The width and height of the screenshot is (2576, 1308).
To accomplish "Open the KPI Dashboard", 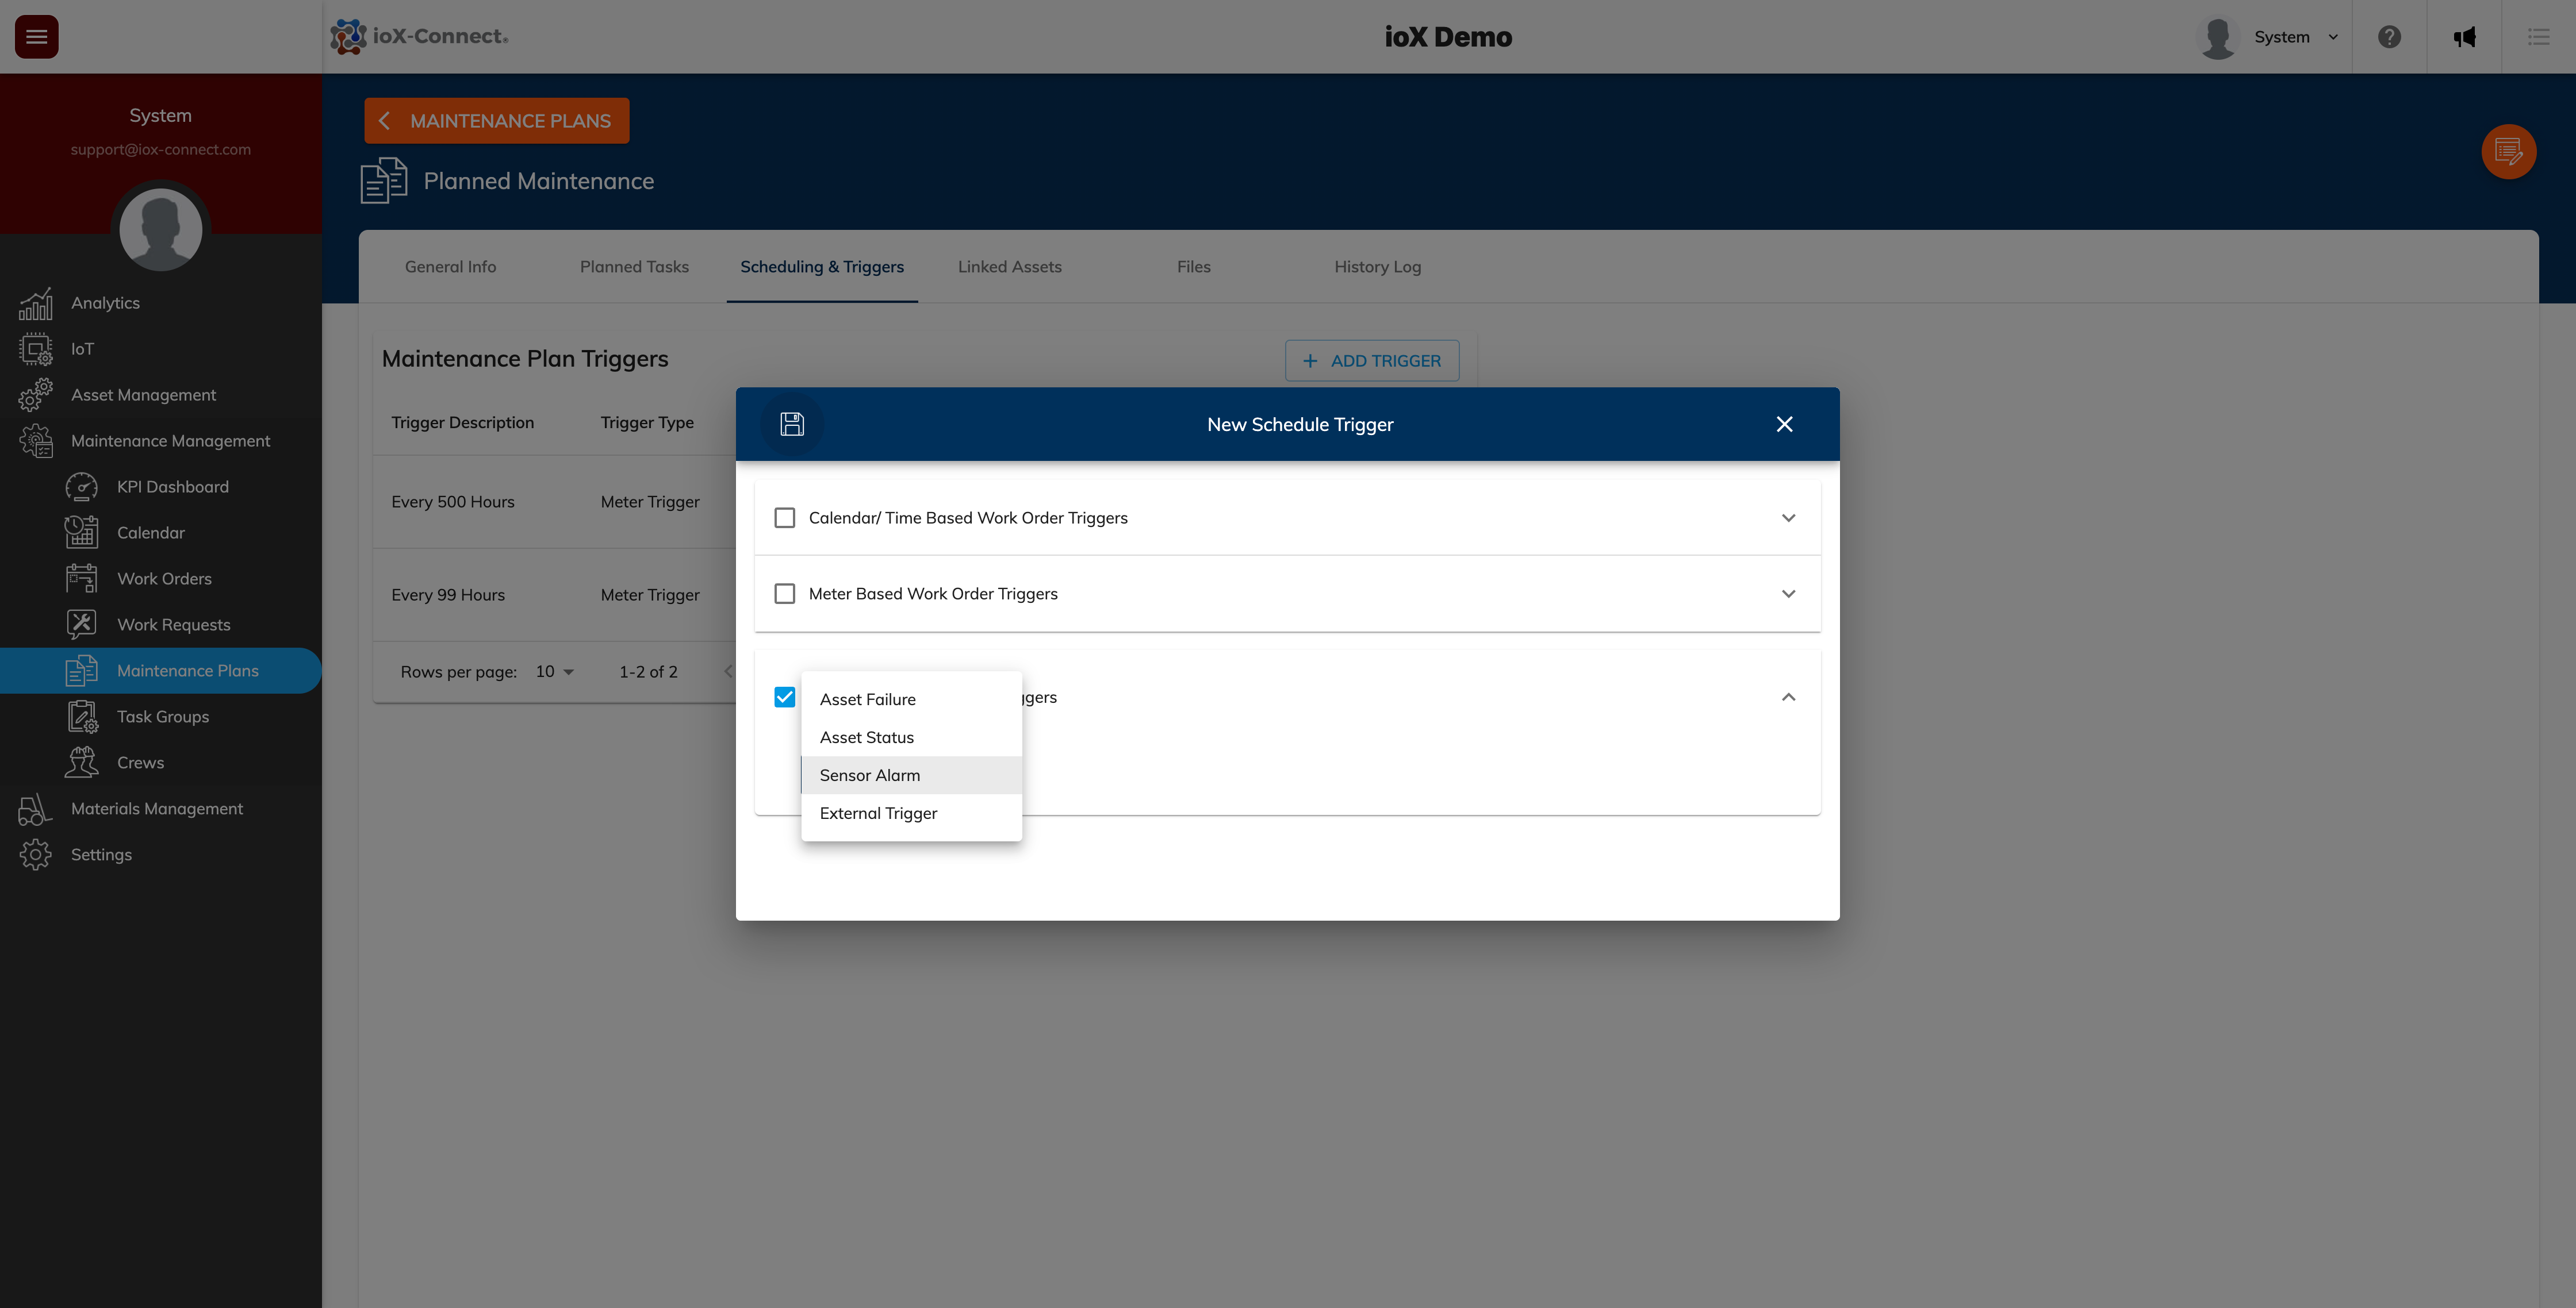I will pos(173,487).
